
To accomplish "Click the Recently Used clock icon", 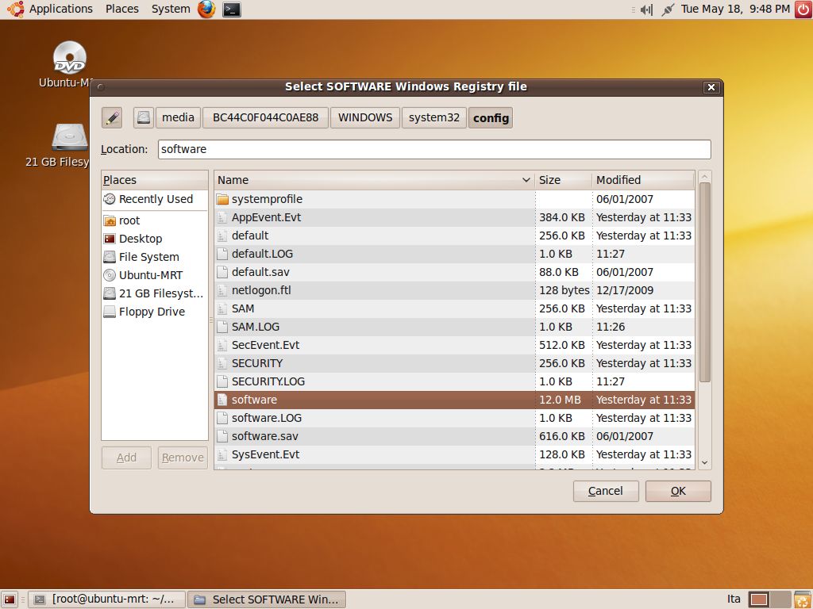I will pos(110,199).
